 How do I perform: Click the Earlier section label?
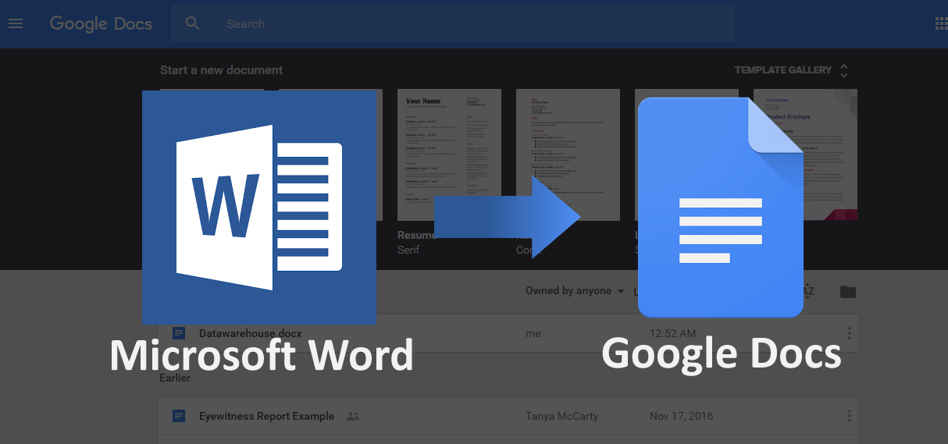[x=175, y=378]
